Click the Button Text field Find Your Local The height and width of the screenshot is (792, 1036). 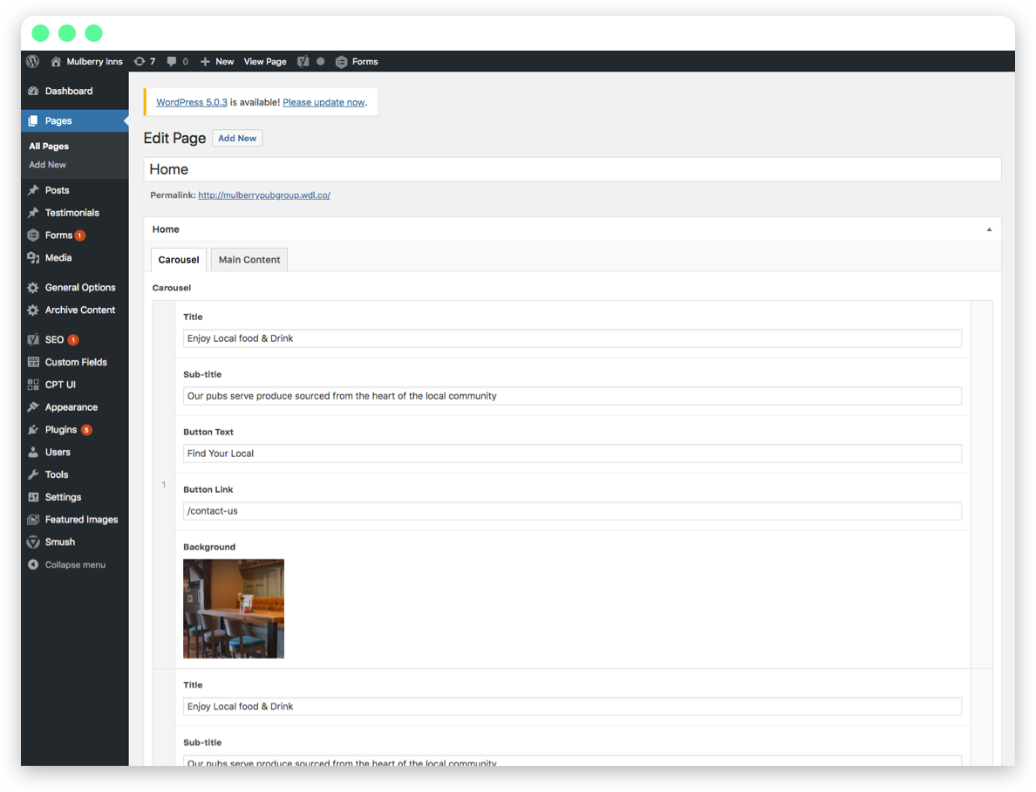point(572,454)
